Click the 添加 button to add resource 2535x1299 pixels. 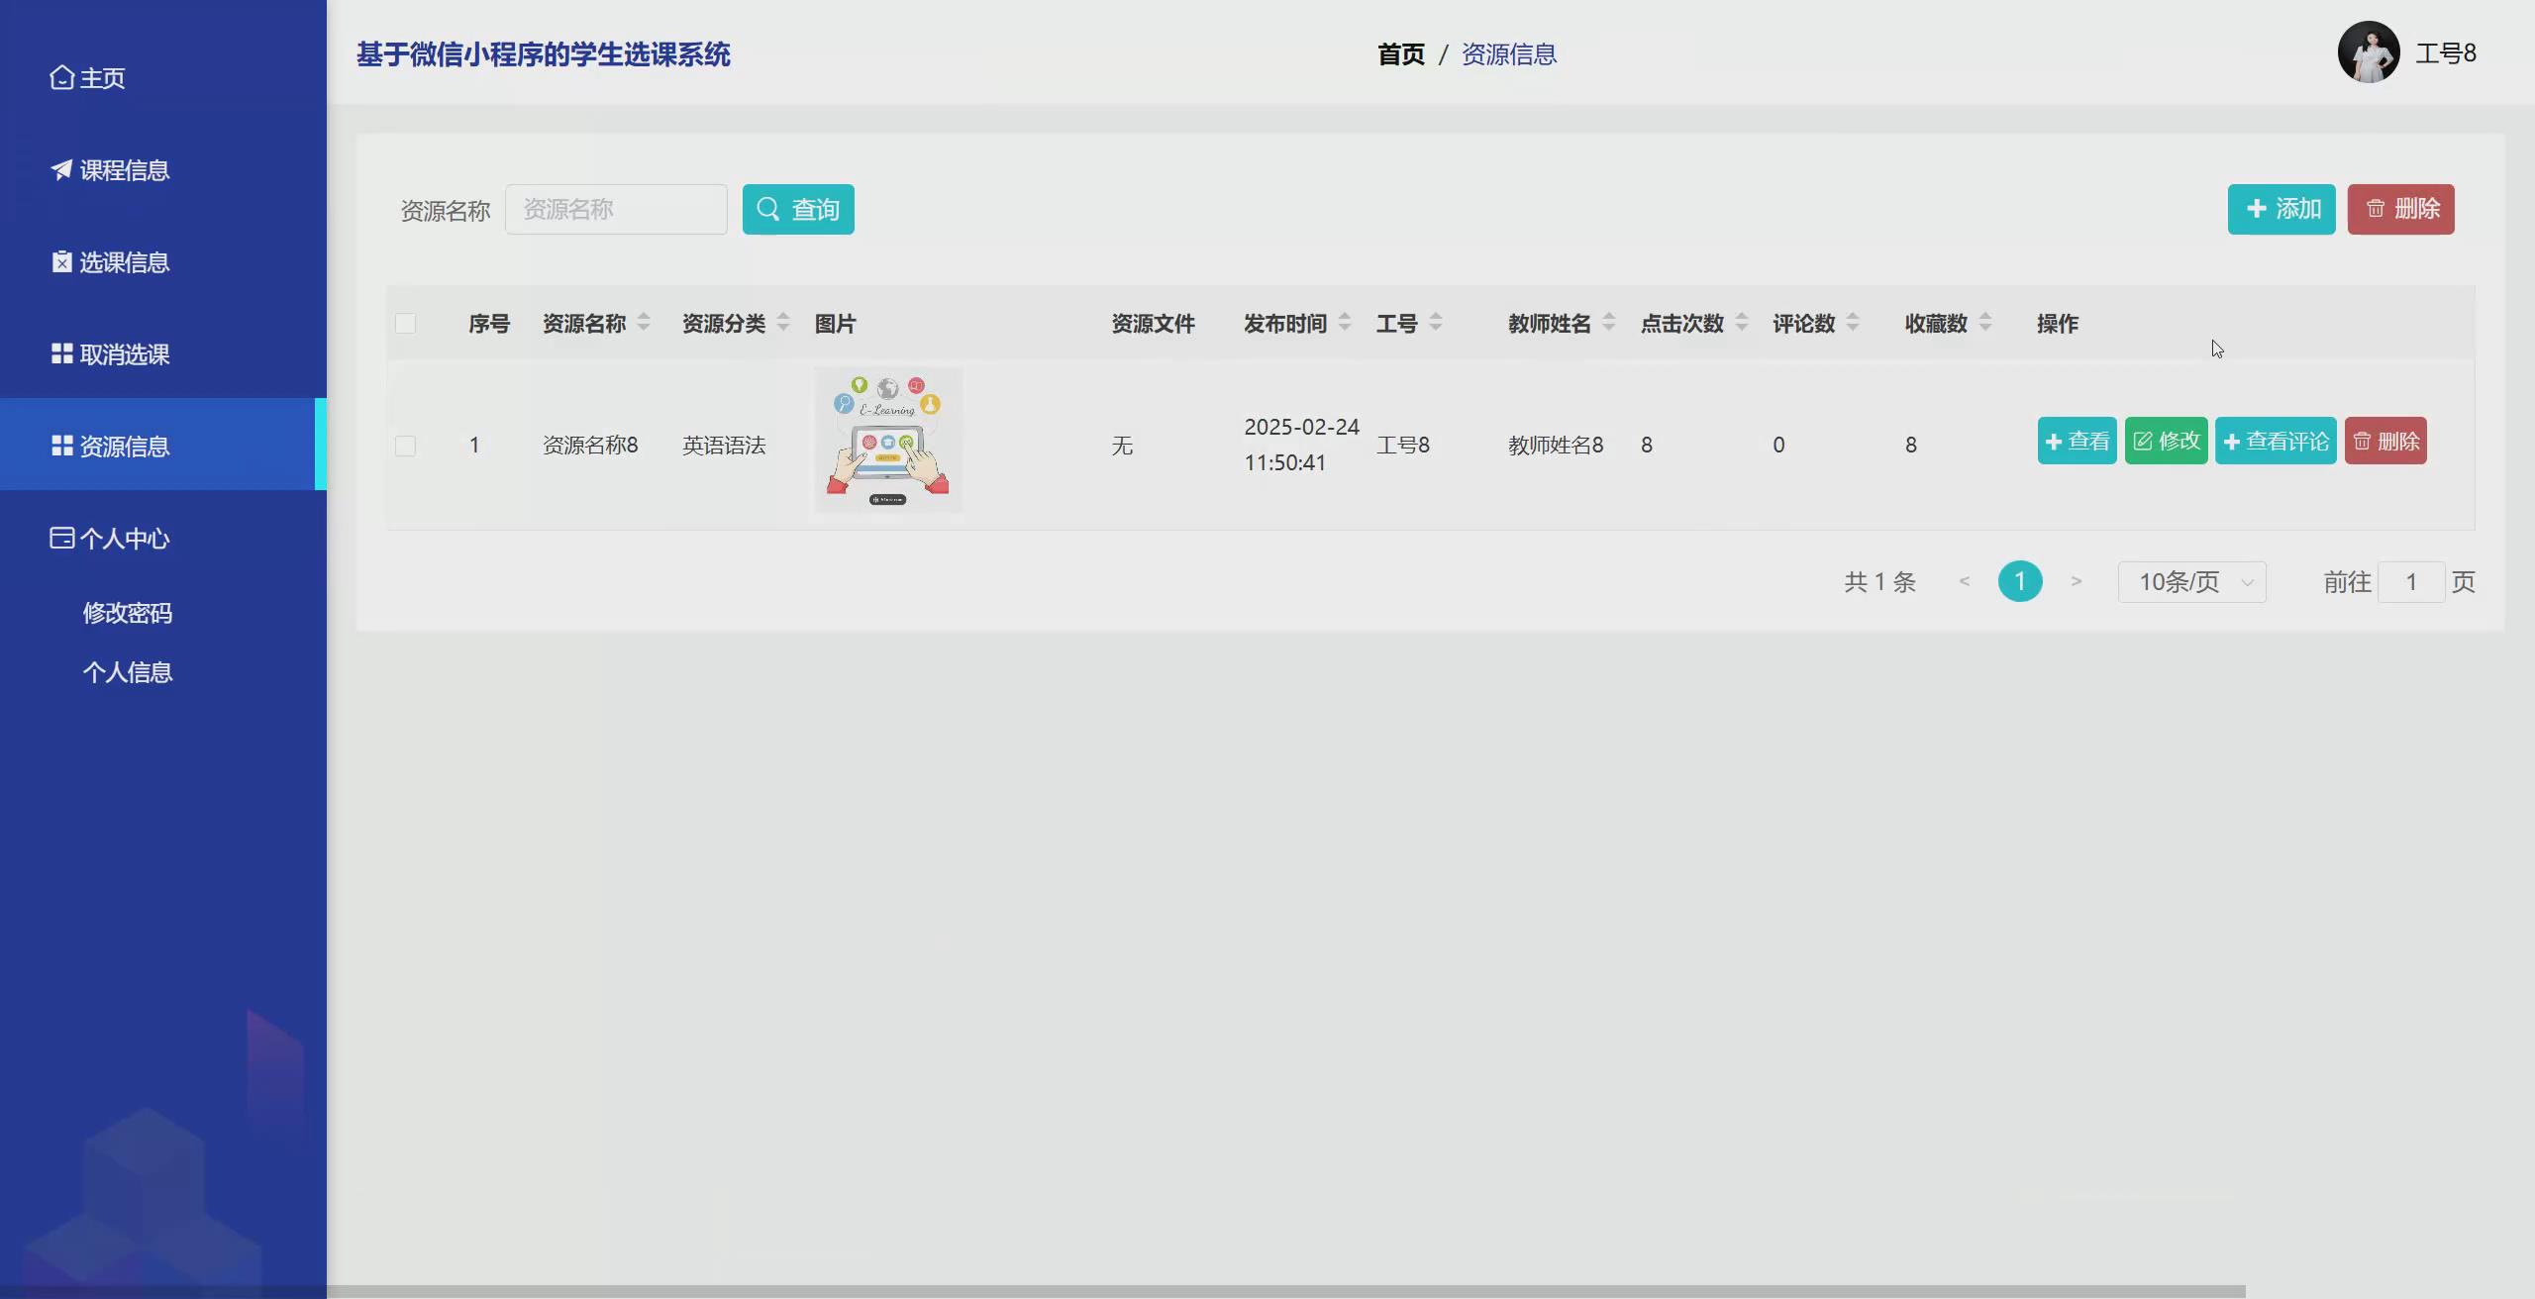pos(2281,209)
